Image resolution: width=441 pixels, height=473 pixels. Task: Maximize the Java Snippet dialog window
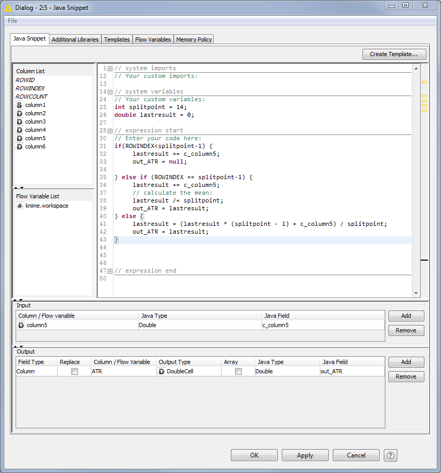coord(406,6)
